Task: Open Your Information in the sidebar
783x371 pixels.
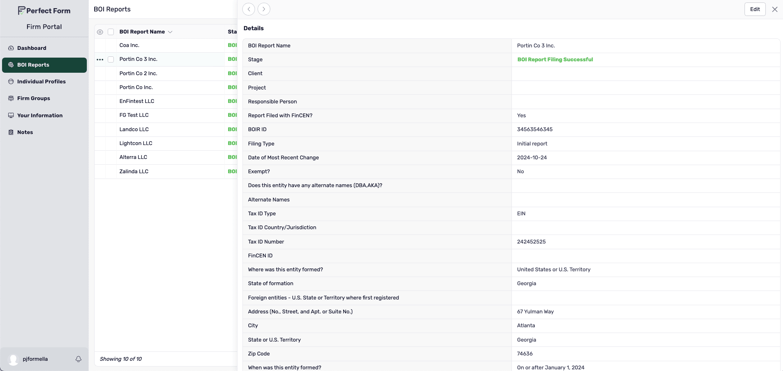Action: [x=44, y=116]
